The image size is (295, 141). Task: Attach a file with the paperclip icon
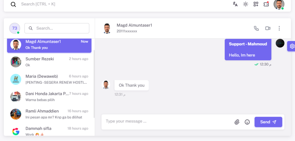(x=237, y=122)
